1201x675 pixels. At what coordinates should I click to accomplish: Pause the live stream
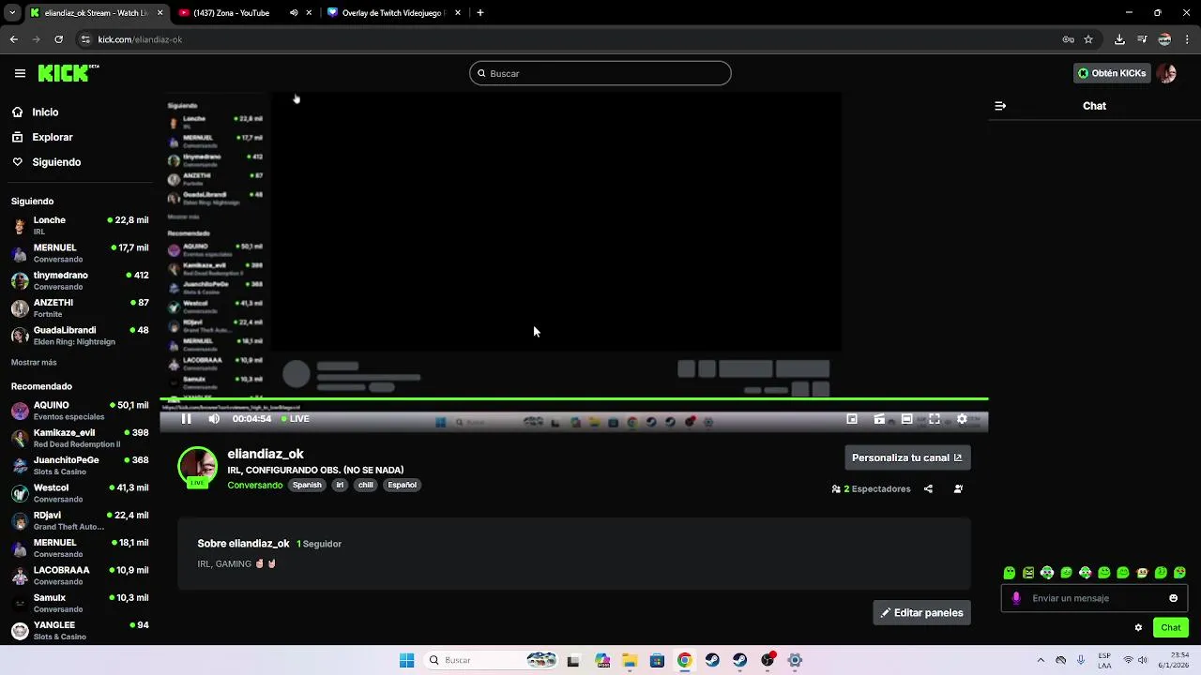point(187,419)
